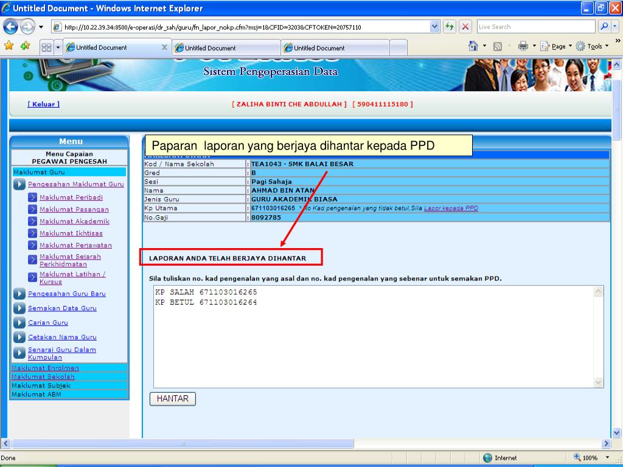The height and width of the screenshot is (467, 623).
Task: Click the arrow icon beside Pengesahan Maklumat Guru
Action: point(19,184)
